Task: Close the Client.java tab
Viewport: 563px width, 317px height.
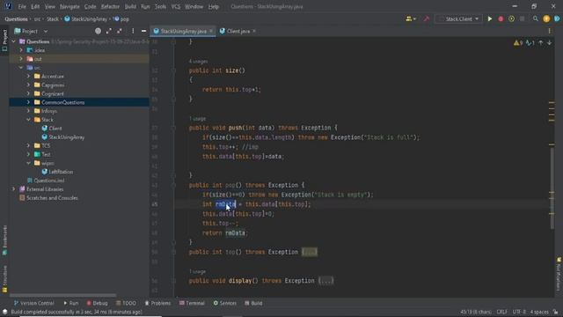Action: [254, 32]
